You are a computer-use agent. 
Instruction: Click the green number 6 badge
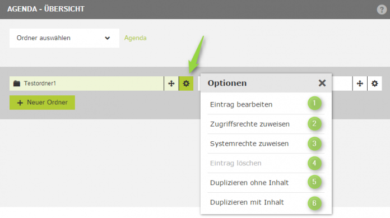tap(314, 203)
